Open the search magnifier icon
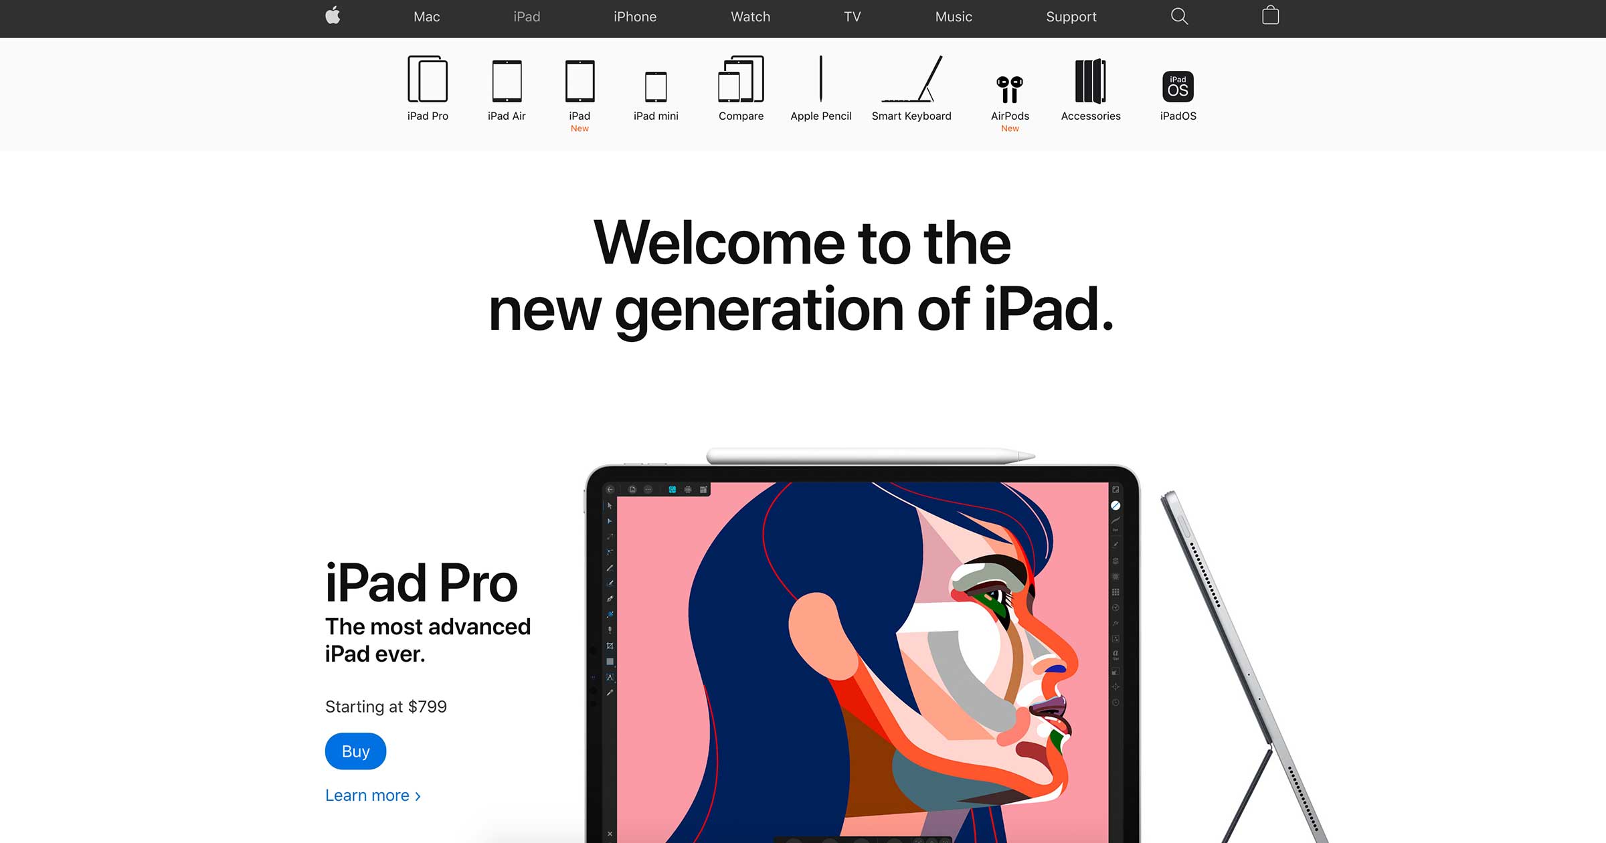Image resolution: width=1606 pixels, height=843 pixels. (1179, 16)
